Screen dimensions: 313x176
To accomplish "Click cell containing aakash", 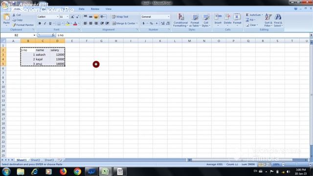I will [43, 54].
